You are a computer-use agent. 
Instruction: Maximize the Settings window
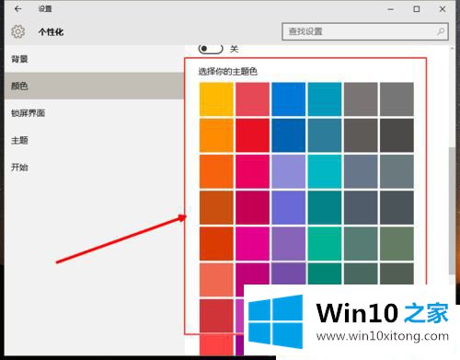coord(417,9)
